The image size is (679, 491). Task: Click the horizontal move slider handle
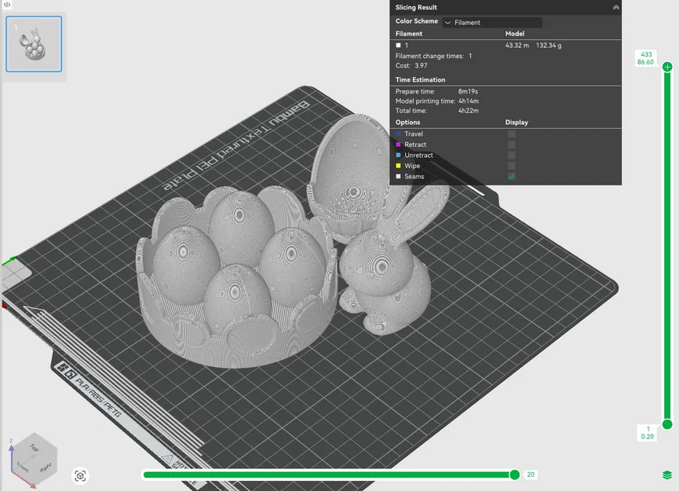pyautogui.click(x=514, y=475)
